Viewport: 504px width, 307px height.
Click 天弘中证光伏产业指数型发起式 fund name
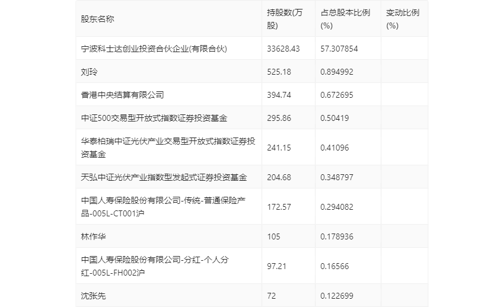(x=164, y=177)
